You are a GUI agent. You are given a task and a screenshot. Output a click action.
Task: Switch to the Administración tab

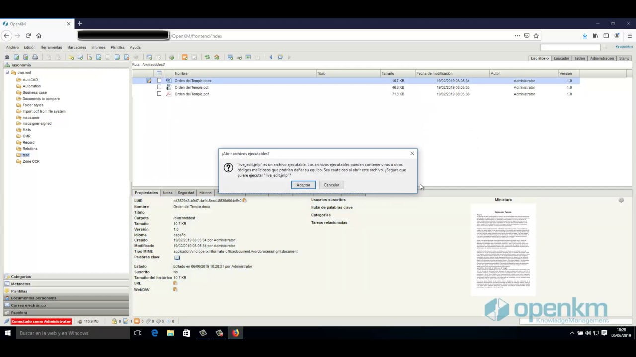602,58
